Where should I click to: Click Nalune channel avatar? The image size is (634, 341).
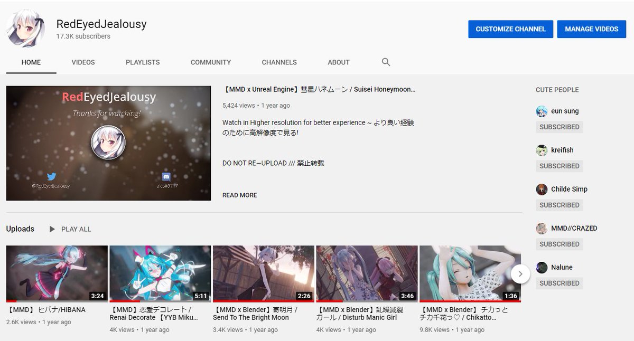(x=542, y=268)
